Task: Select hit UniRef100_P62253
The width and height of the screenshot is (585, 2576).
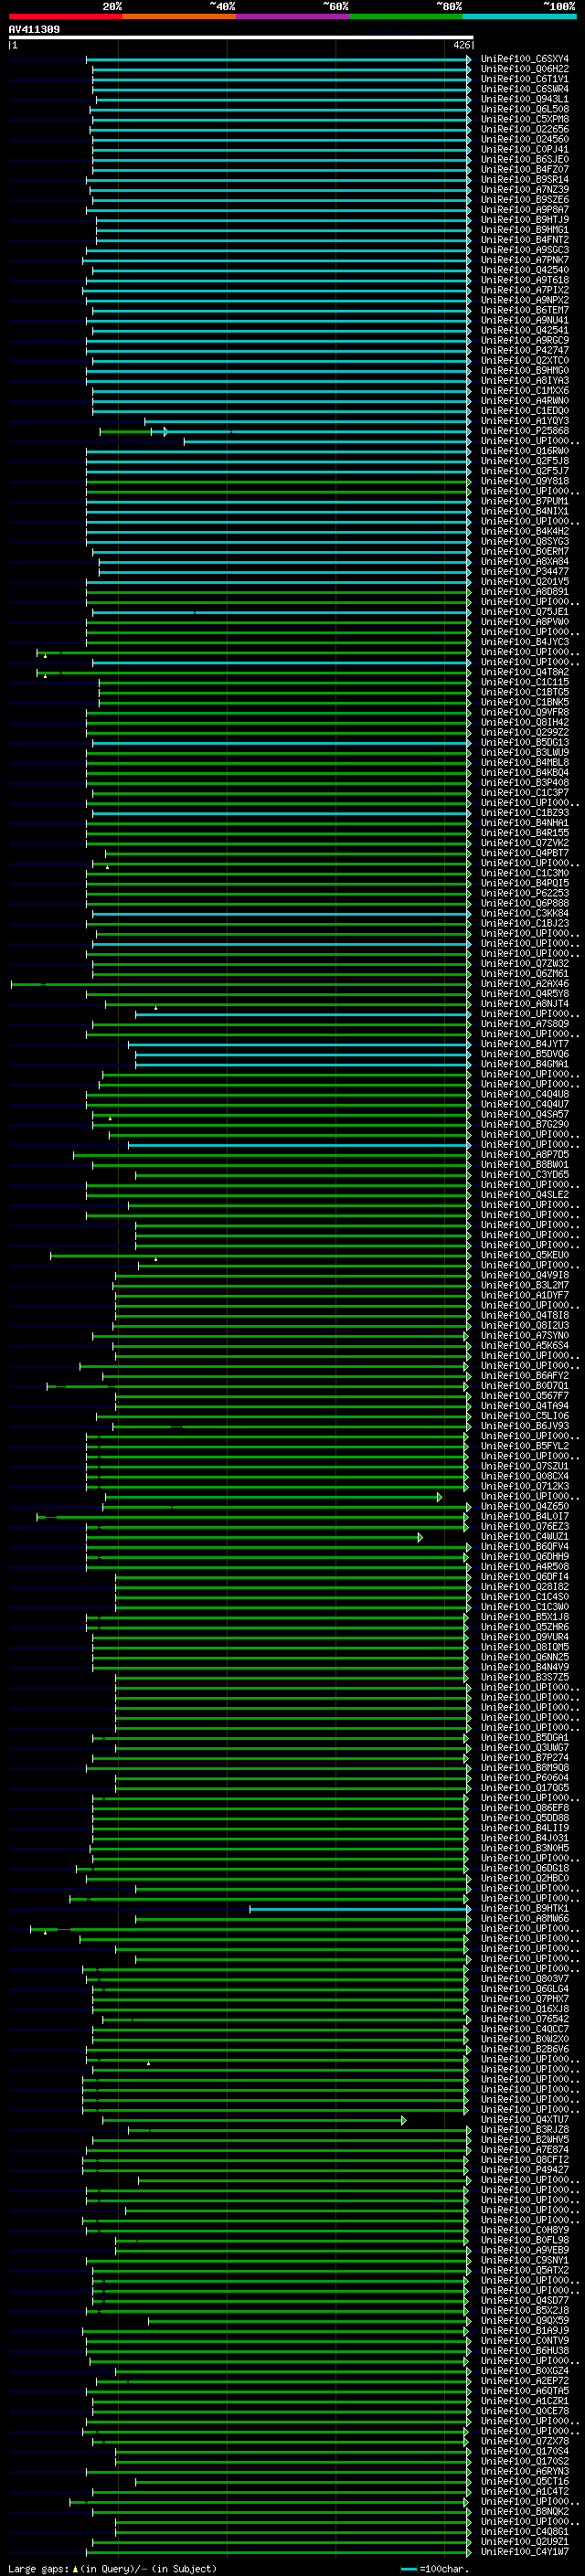Action: [525, 893]
